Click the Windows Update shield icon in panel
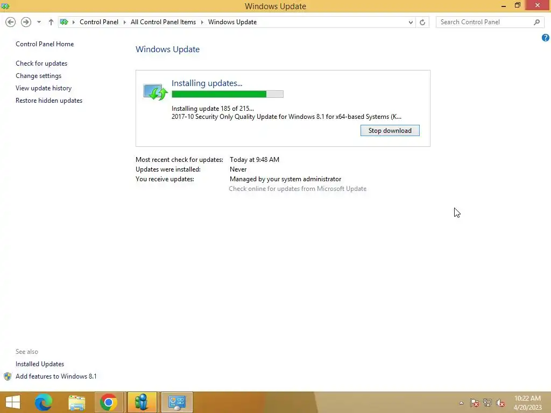551x413 pixels. [x=156, y=92]
